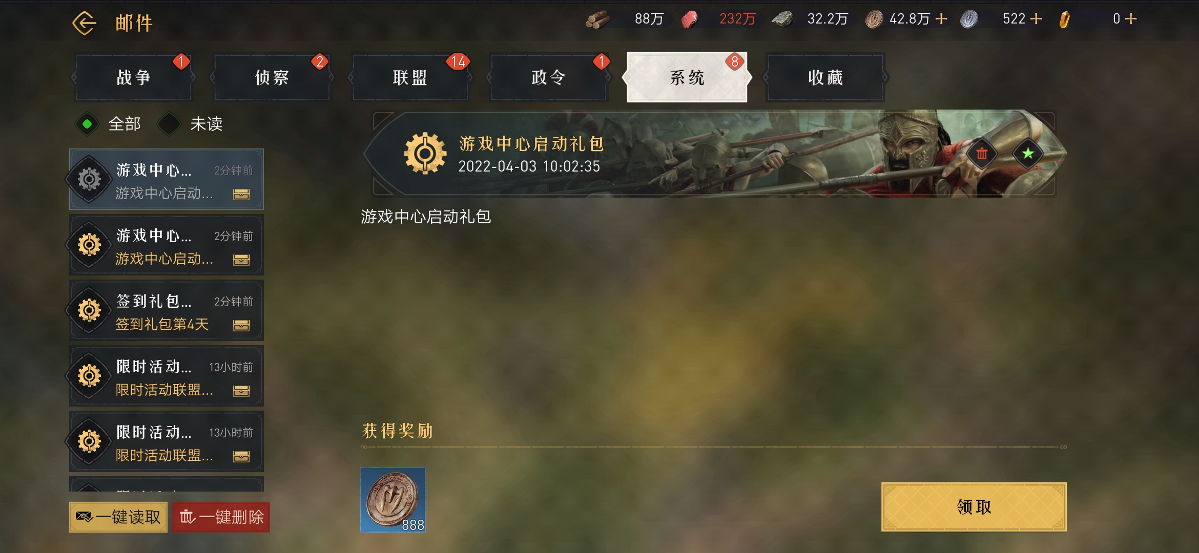Open the 签到礼包第4天 mail entry
This screenshot has width=1199, height=553.
(167, 310)
